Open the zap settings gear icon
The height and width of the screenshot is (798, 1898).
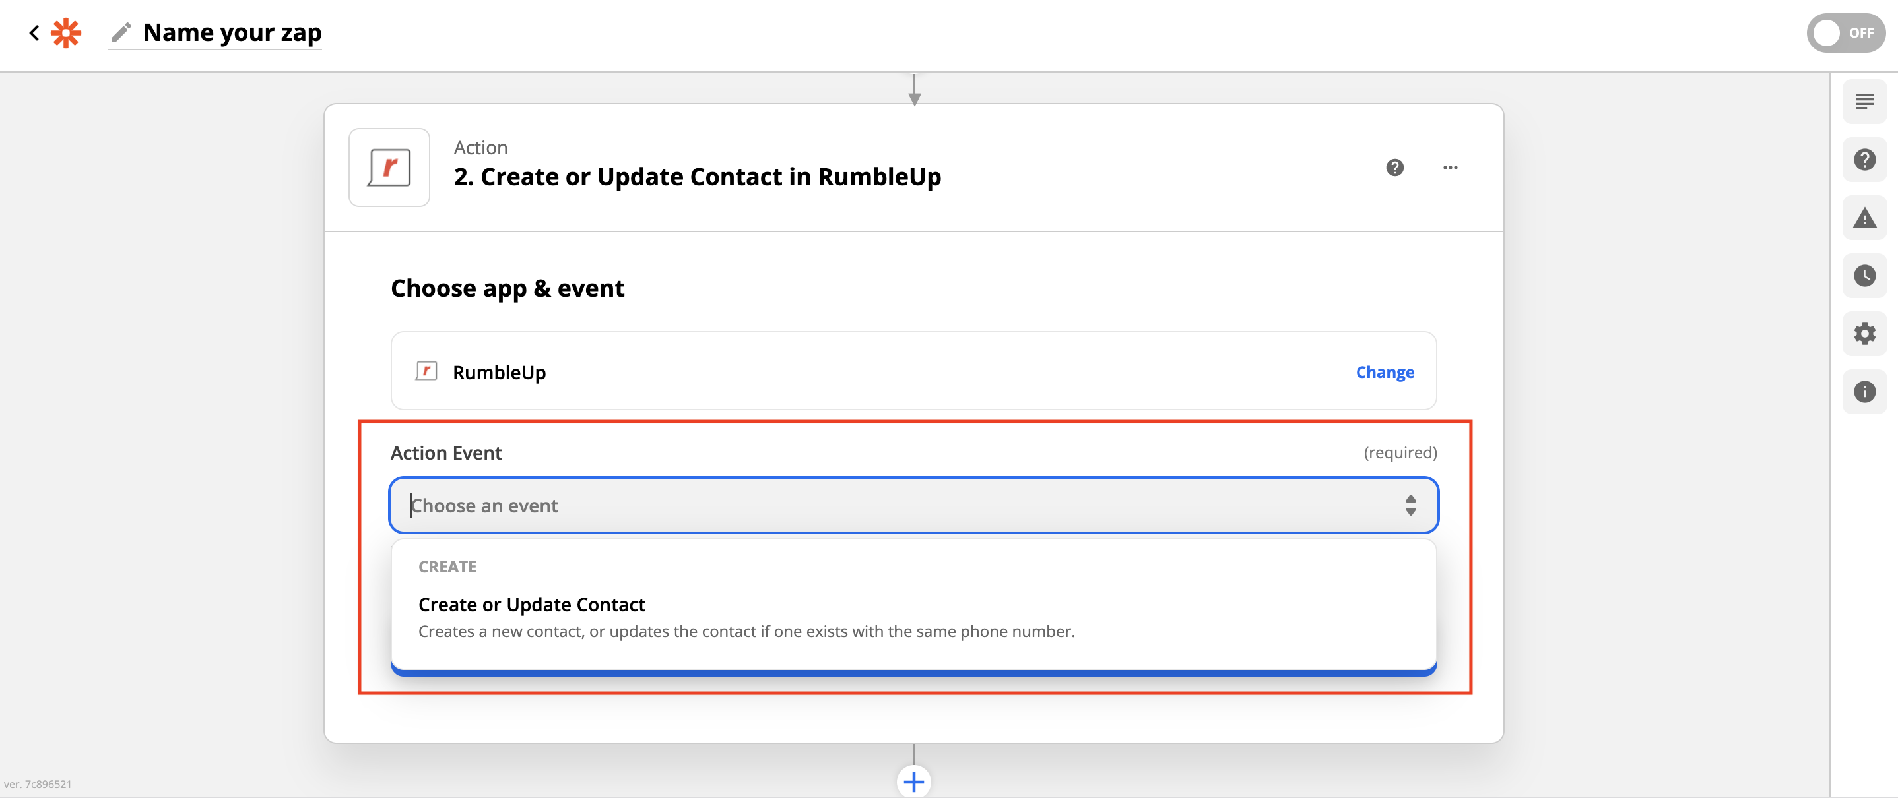pyautogui.click(x=1864, y=334)
